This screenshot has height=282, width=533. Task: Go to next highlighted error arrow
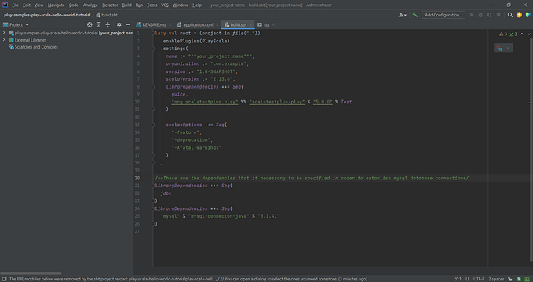[x=529, y=34]
